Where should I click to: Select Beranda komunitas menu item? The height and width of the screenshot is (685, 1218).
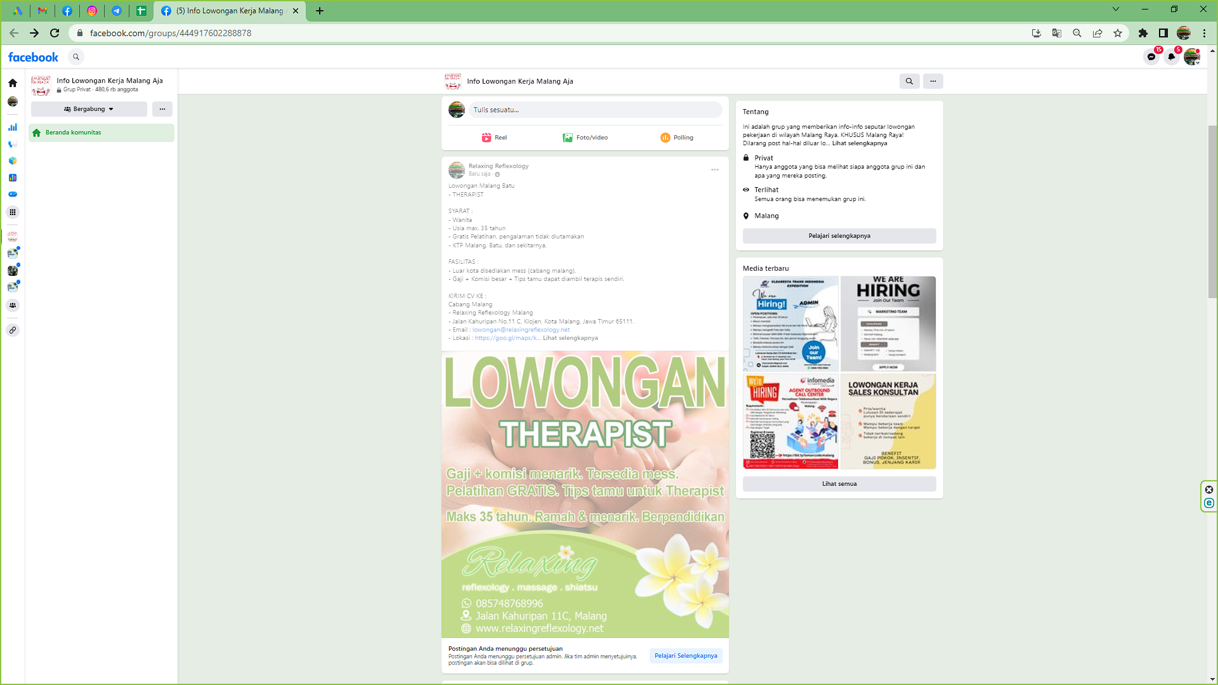coord(101,133)
